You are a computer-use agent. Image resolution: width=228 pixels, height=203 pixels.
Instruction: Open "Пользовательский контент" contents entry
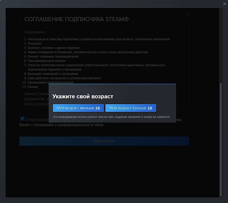(x=47, y=61)
